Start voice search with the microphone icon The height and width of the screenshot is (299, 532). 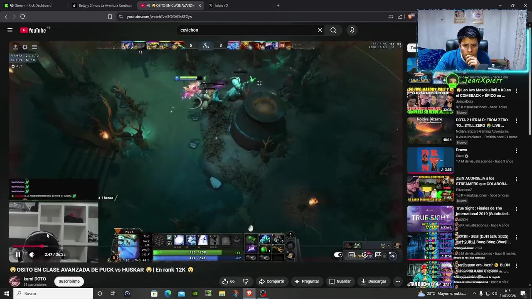coord(352,30)
